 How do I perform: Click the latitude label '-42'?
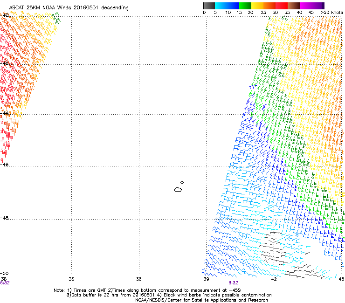4,63
